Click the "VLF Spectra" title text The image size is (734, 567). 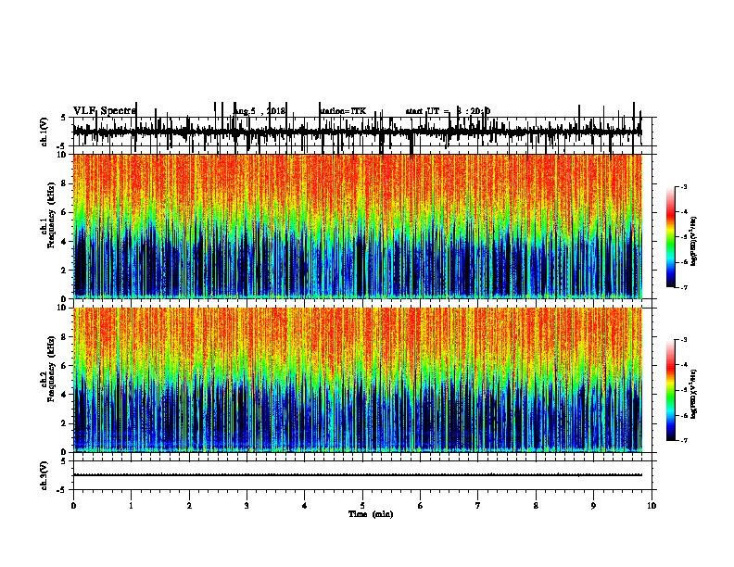pyautogui.click(x=105, y=111)
